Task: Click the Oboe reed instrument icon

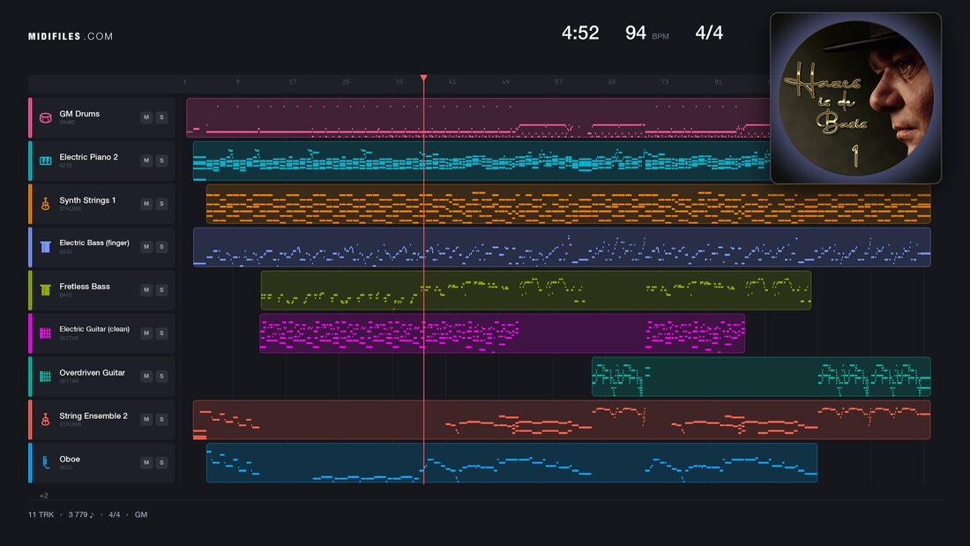Action: point(45,462)
